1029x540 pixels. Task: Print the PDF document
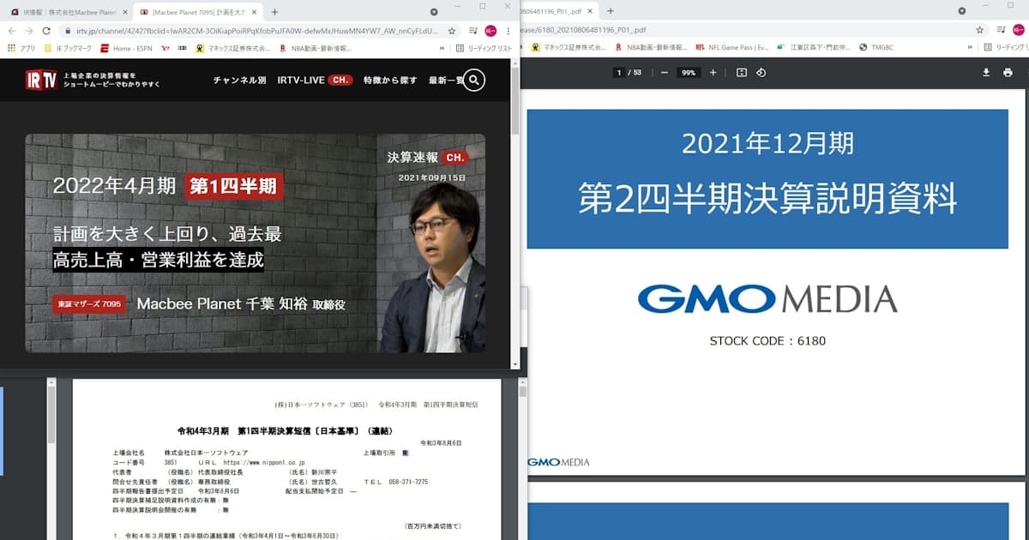1008,73
